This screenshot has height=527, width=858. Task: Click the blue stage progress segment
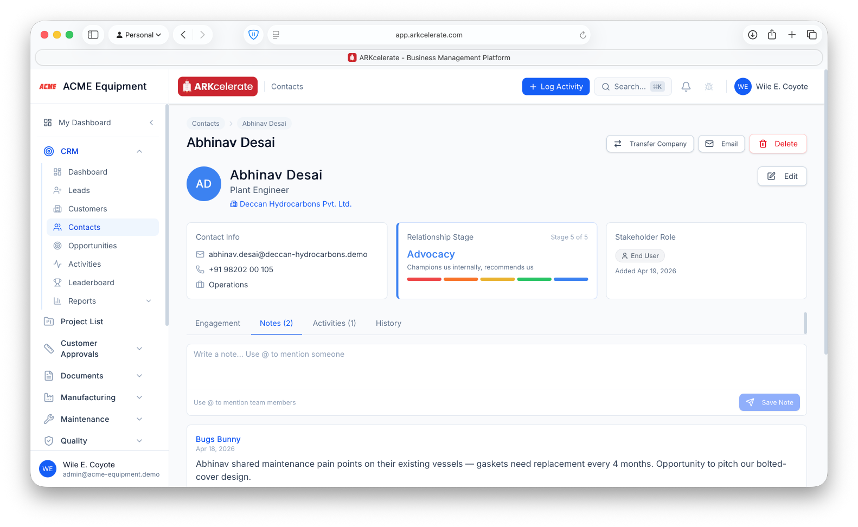pyautogui.click(x=571, y=279)
